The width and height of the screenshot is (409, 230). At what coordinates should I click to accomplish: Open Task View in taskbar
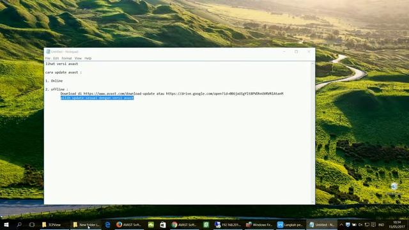[x=31, y=224]
